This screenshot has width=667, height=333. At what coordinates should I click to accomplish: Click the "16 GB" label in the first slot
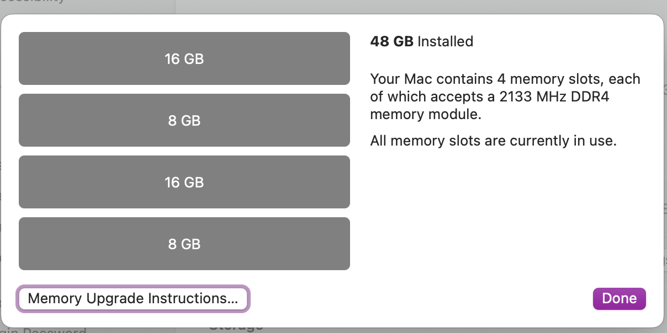pos(184,58)
